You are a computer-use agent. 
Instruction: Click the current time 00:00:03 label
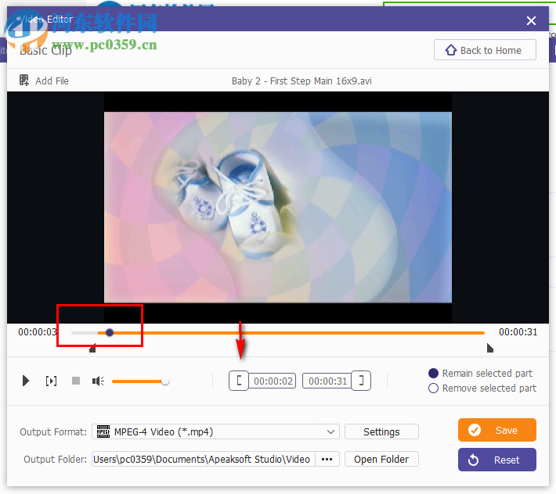pos(38,332)
